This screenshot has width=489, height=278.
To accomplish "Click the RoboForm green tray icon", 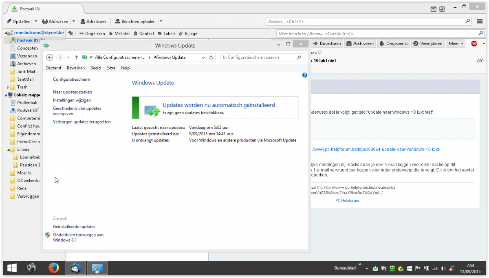I will 392,268.
